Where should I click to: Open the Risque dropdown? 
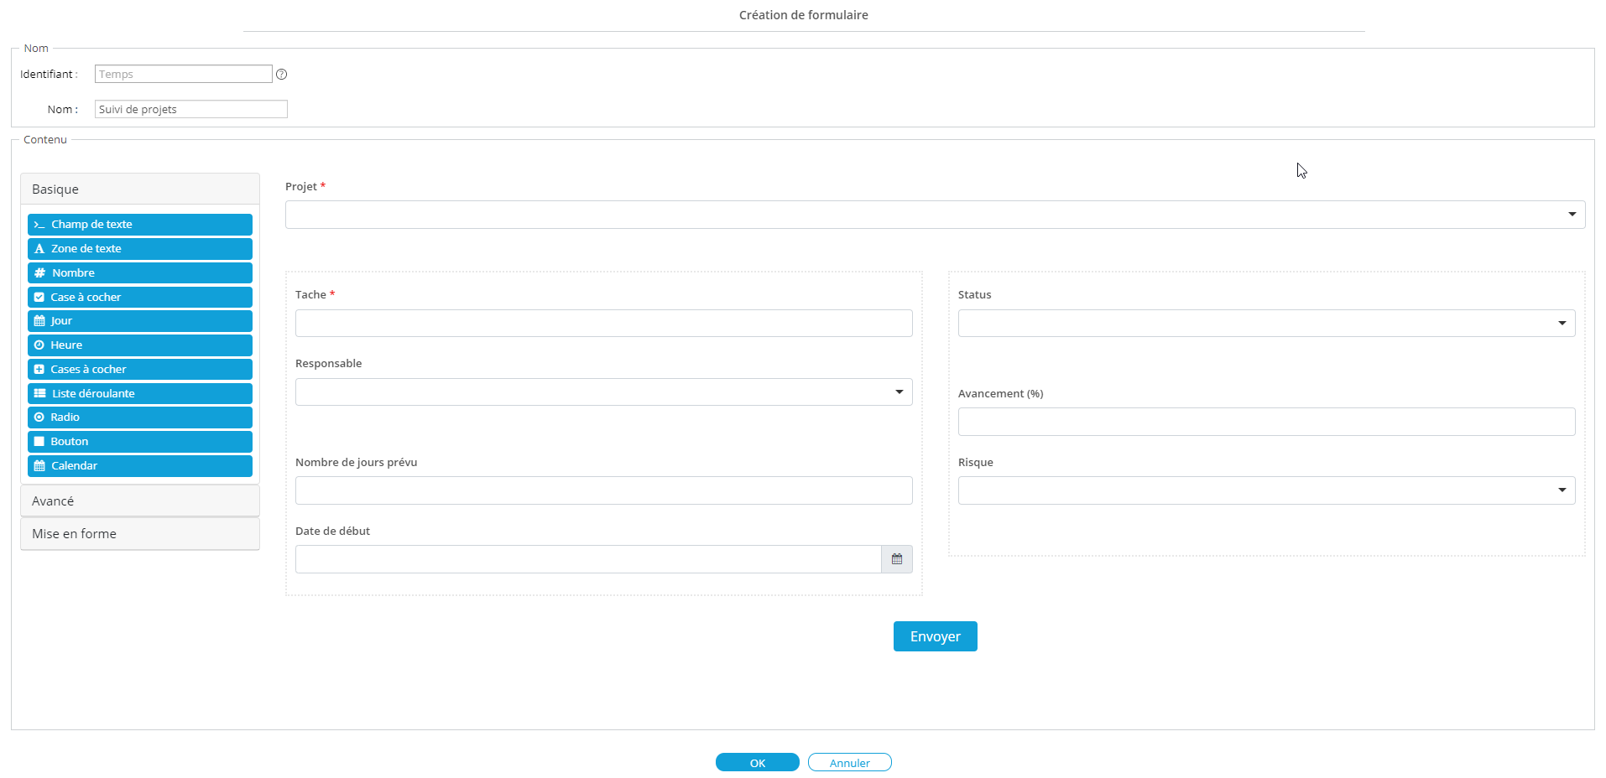coord(1562,490)
